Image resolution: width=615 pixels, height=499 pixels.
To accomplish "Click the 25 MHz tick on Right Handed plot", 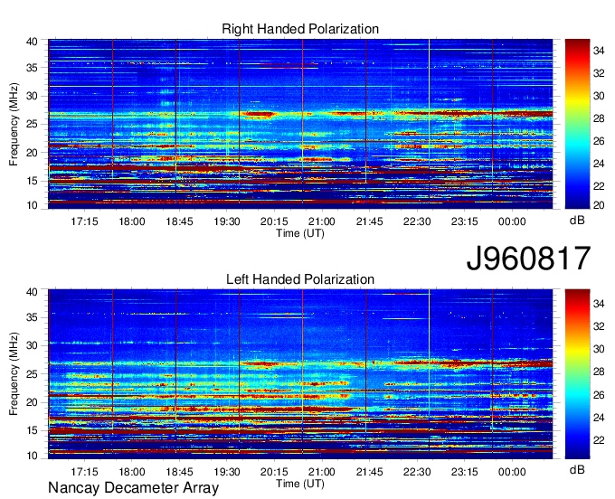I will (x=32, y=124).
